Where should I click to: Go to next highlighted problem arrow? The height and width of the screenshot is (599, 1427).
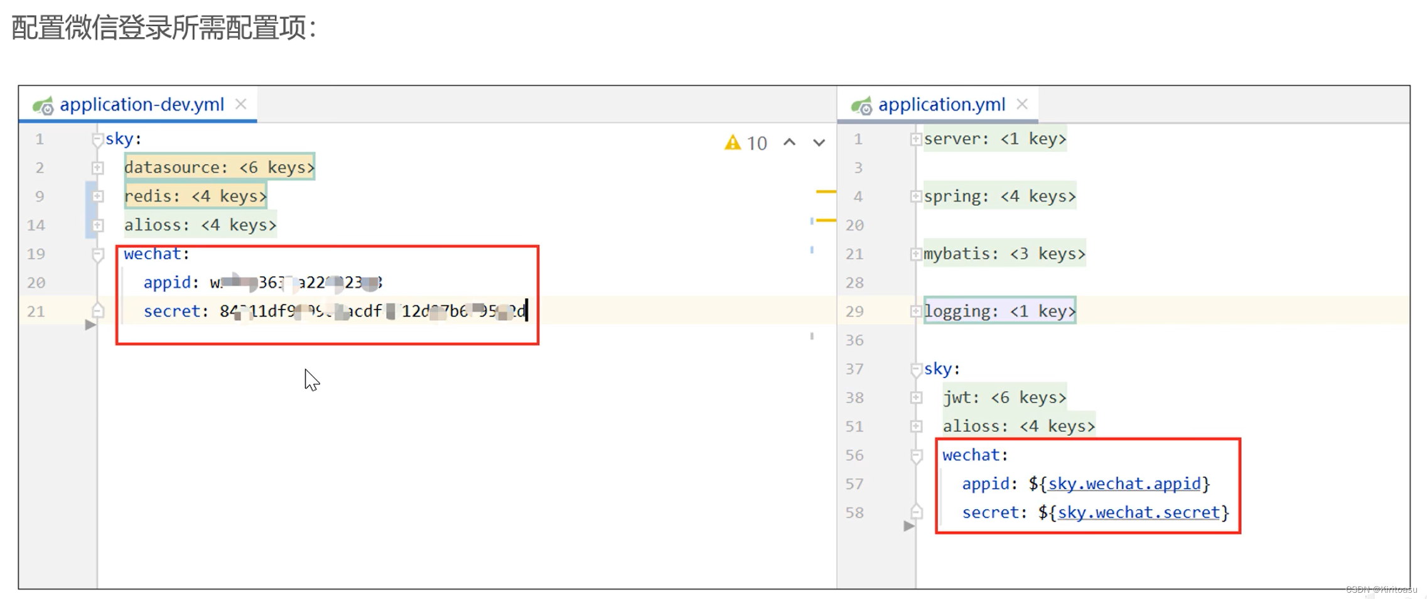click(819, 143)
